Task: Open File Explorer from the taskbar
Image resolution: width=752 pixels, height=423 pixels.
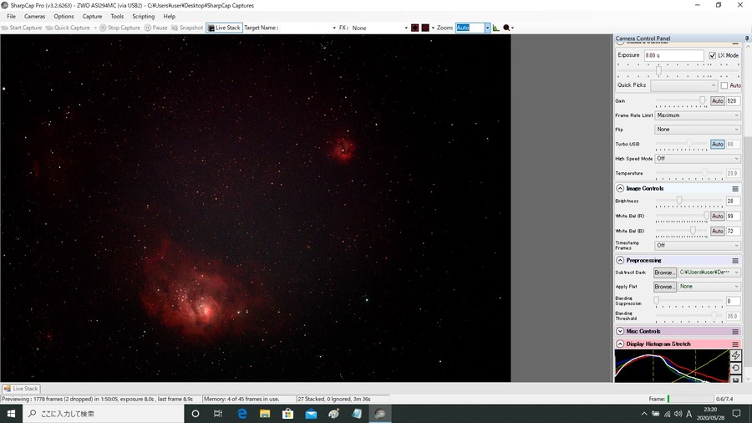Action: point(265,414)
